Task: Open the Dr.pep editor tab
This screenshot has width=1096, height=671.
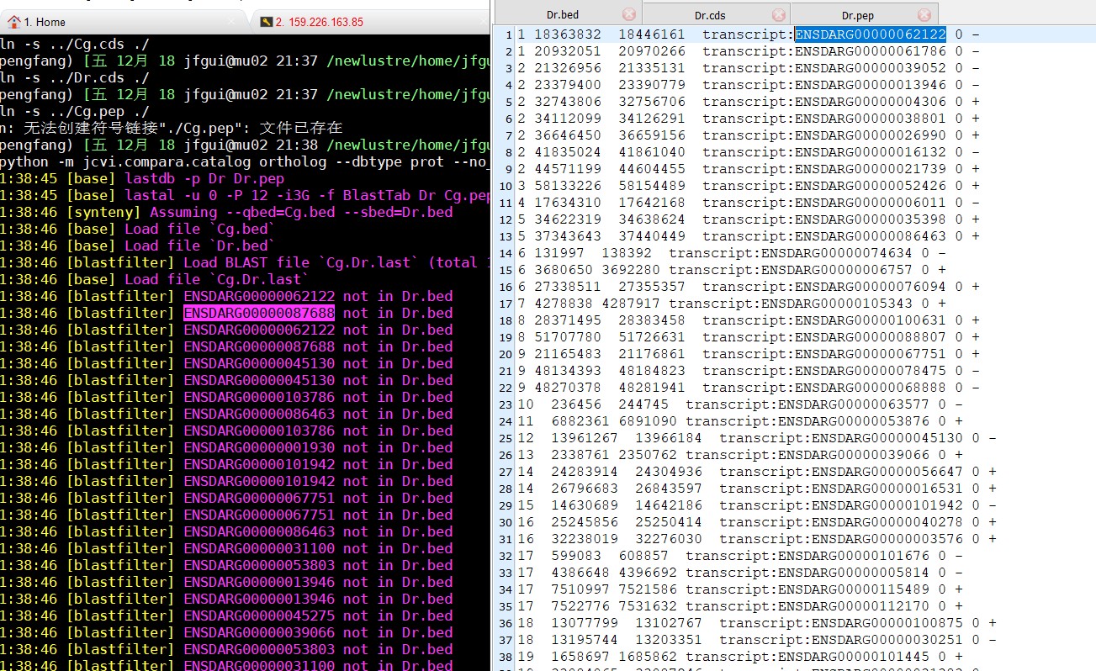Action: click(864, 14)
